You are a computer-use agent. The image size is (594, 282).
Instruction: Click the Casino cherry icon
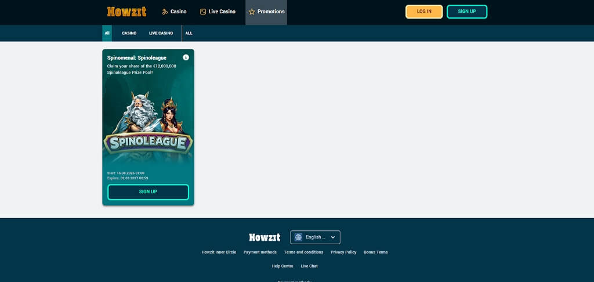tap(165, 12)
